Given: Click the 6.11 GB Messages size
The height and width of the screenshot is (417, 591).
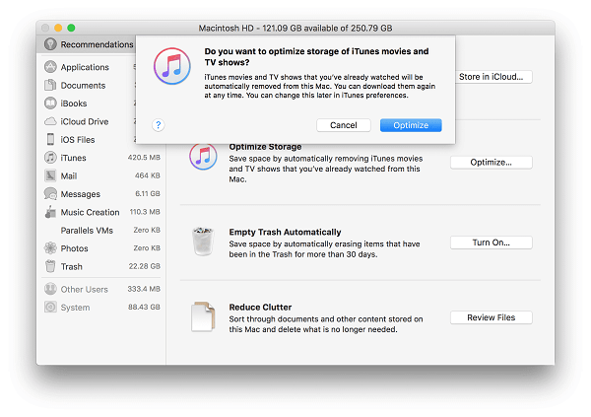Looking at the screenshot, I should click(x=148, y=193).
